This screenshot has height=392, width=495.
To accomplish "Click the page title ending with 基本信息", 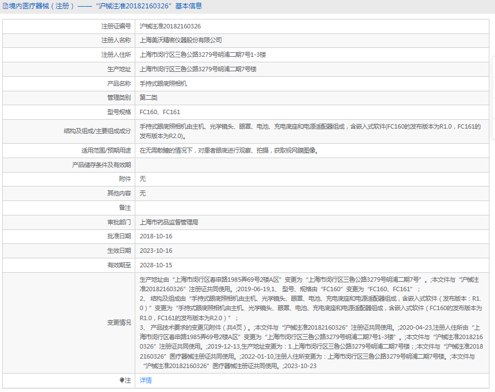I will [x=105, y=6].
